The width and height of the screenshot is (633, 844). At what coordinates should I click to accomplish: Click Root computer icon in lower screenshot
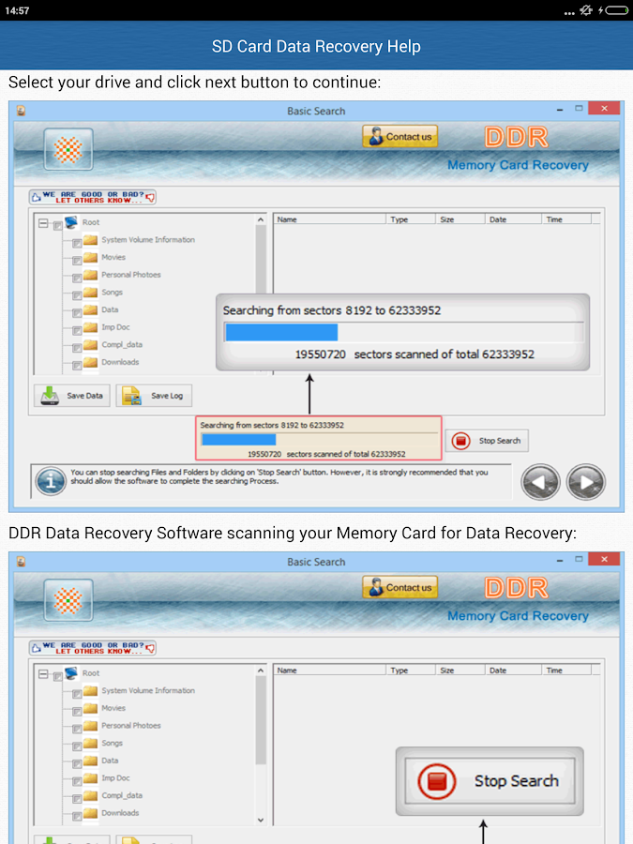pyautogui.click(x=71, y=672)
